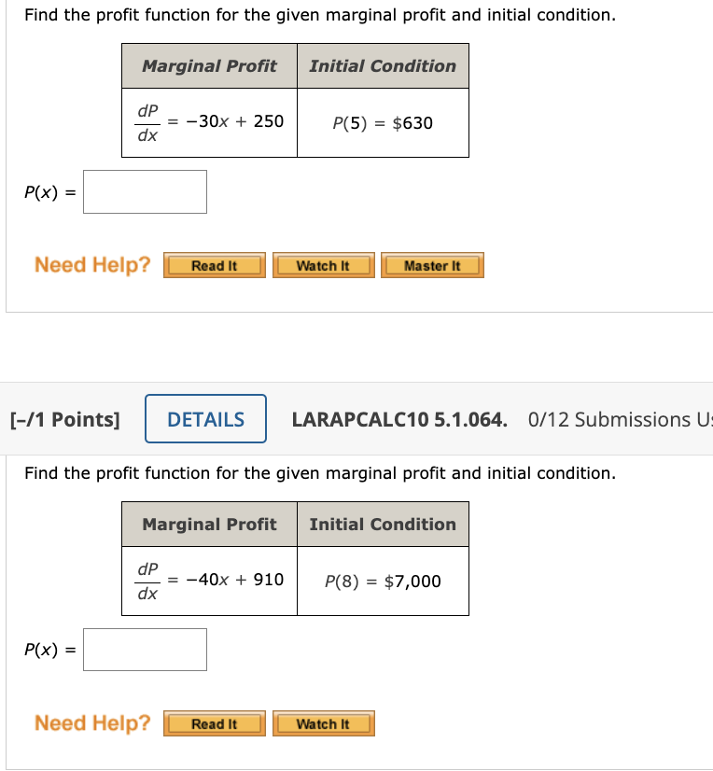Click the [–/1 Points] score label
The width and height of the screenshot is (713, 771).
tap(63, 419)
